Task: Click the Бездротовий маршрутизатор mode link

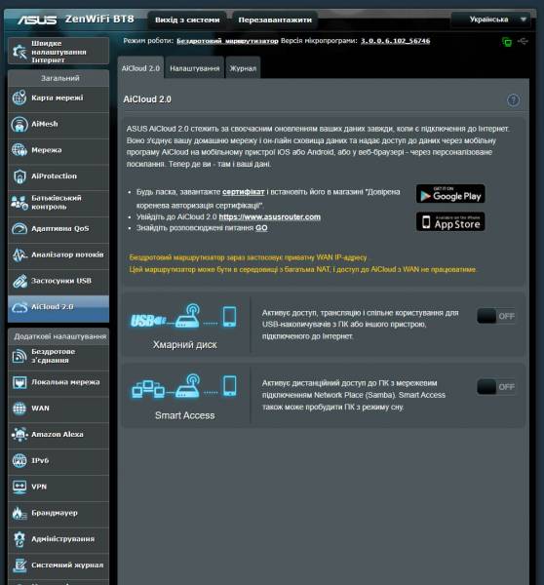Action: [x=227, y=41]
